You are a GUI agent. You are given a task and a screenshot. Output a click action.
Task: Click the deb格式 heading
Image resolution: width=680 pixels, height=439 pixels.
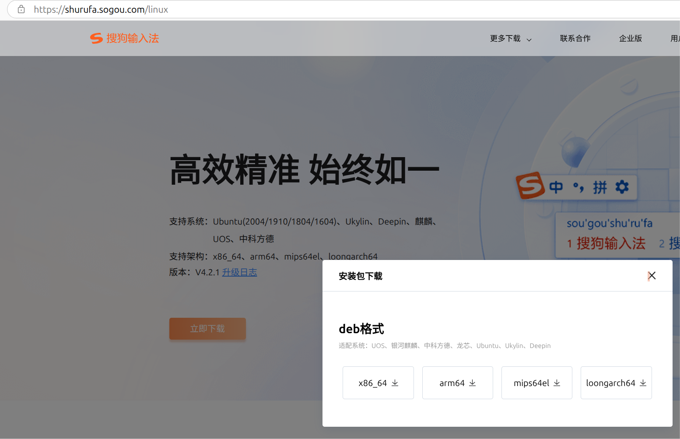click(361, 329)
